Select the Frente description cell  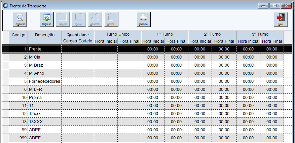coord(45,49)
